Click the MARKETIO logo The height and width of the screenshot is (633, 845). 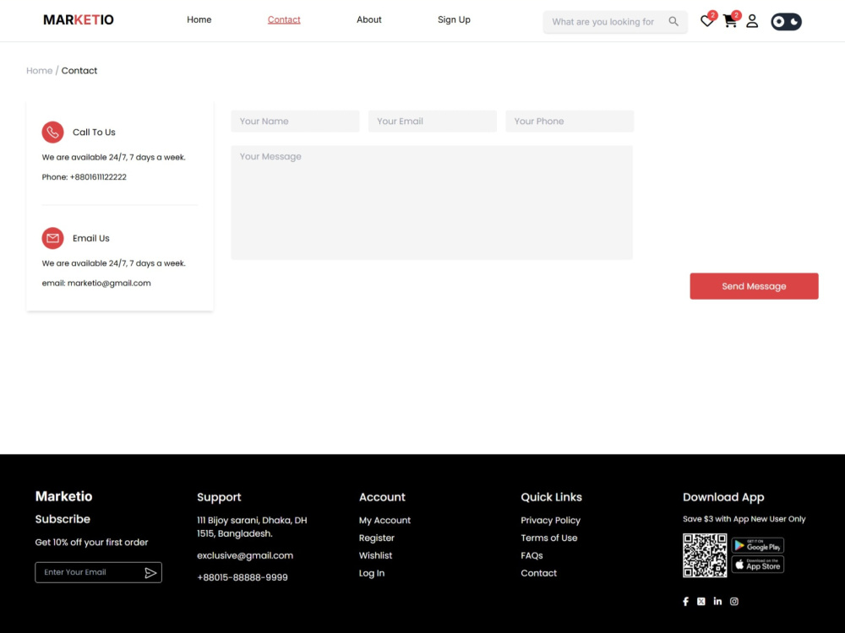pyautogui.click(x=79, y=20)
